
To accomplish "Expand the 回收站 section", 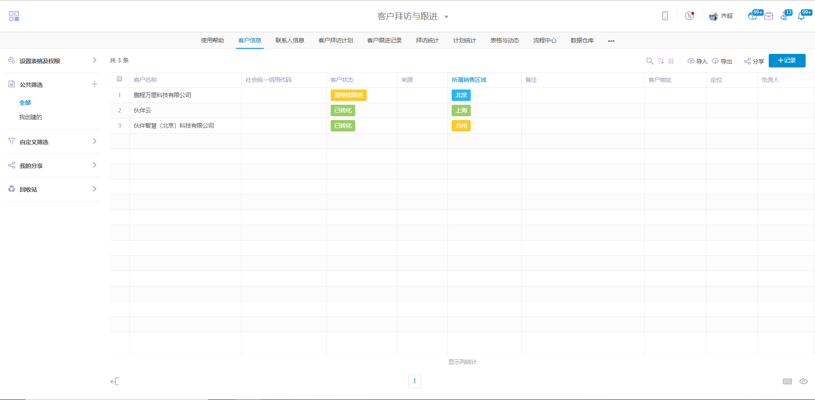I will point(94,189).
